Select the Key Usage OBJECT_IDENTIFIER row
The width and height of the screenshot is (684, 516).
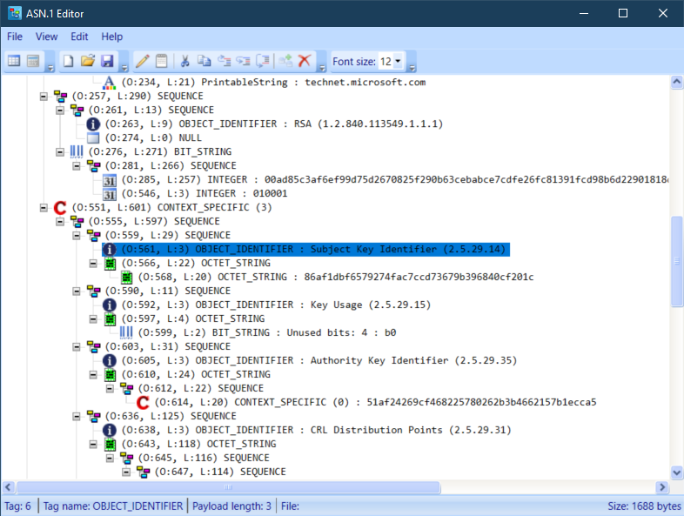(x=276, y=305)
